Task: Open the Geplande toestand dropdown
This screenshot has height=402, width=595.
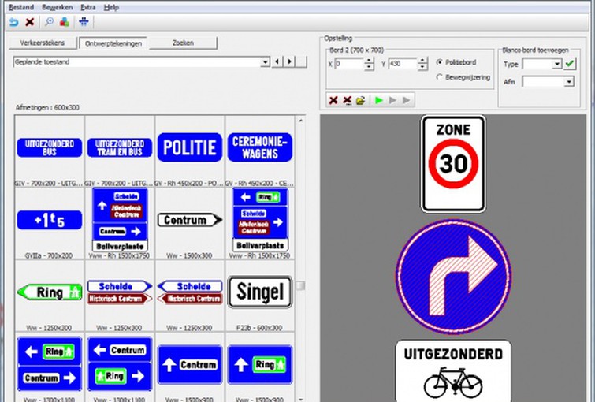Action: 264,61
